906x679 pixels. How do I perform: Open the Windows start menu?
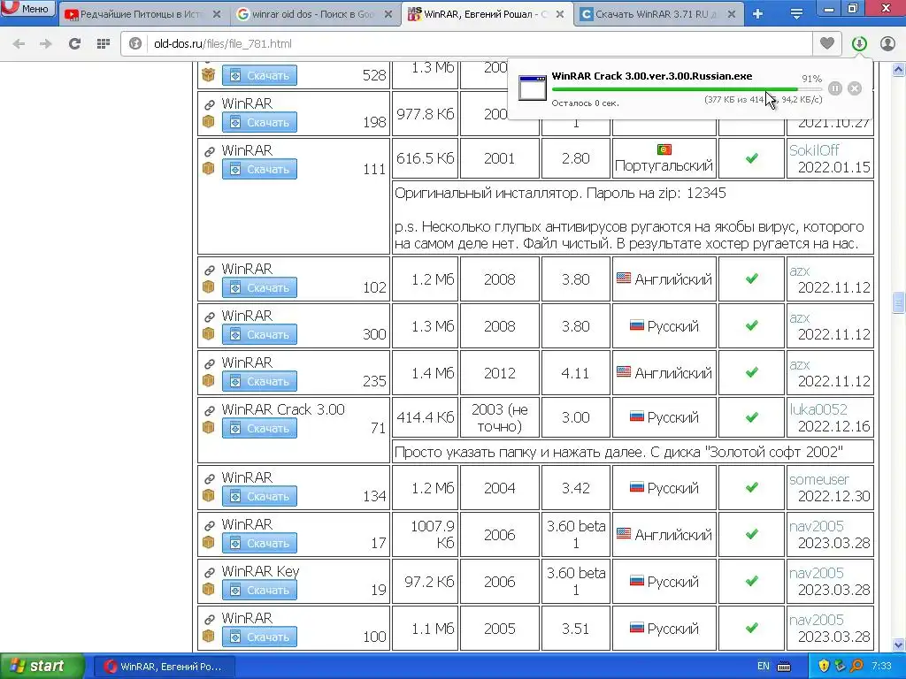click(x=42, y=666)
